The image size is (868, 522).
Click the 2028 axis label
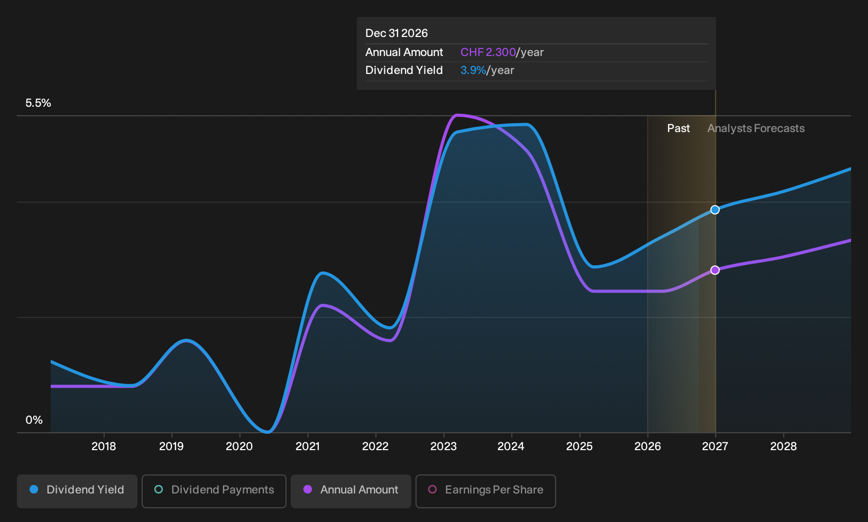pos(783,446)
